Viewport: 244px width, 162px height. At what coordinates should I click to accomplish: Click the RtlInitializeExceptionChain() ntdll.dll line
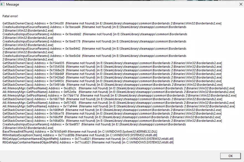pos(80,135)
